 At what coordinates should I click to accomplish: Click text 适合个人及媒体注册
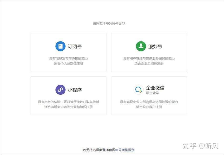[x=69, y=63]
